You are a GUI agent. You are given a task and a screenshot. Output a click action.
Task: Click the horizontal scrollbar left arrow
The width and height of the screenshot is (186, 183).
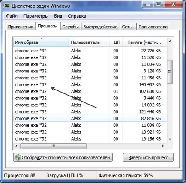[16, 146]
